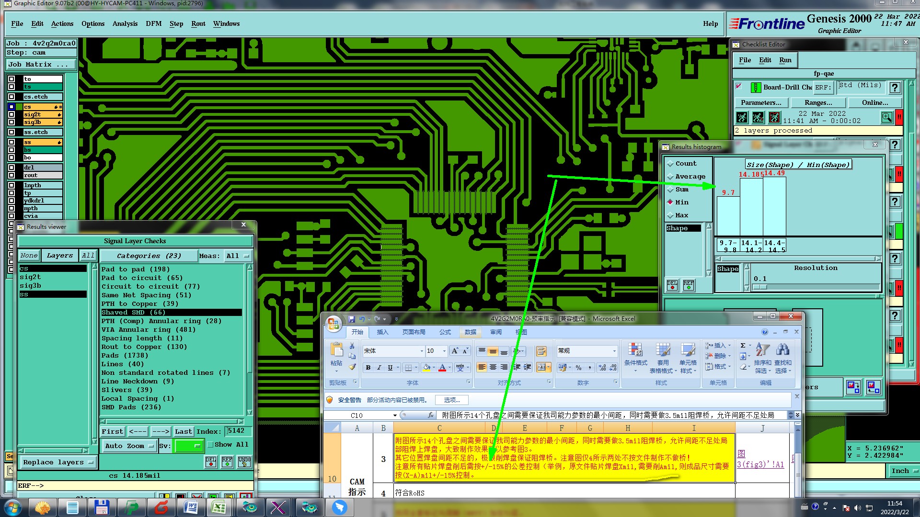Click the first run-checklist runner icon
Screen dimensions: 920x517
point(742,117)
